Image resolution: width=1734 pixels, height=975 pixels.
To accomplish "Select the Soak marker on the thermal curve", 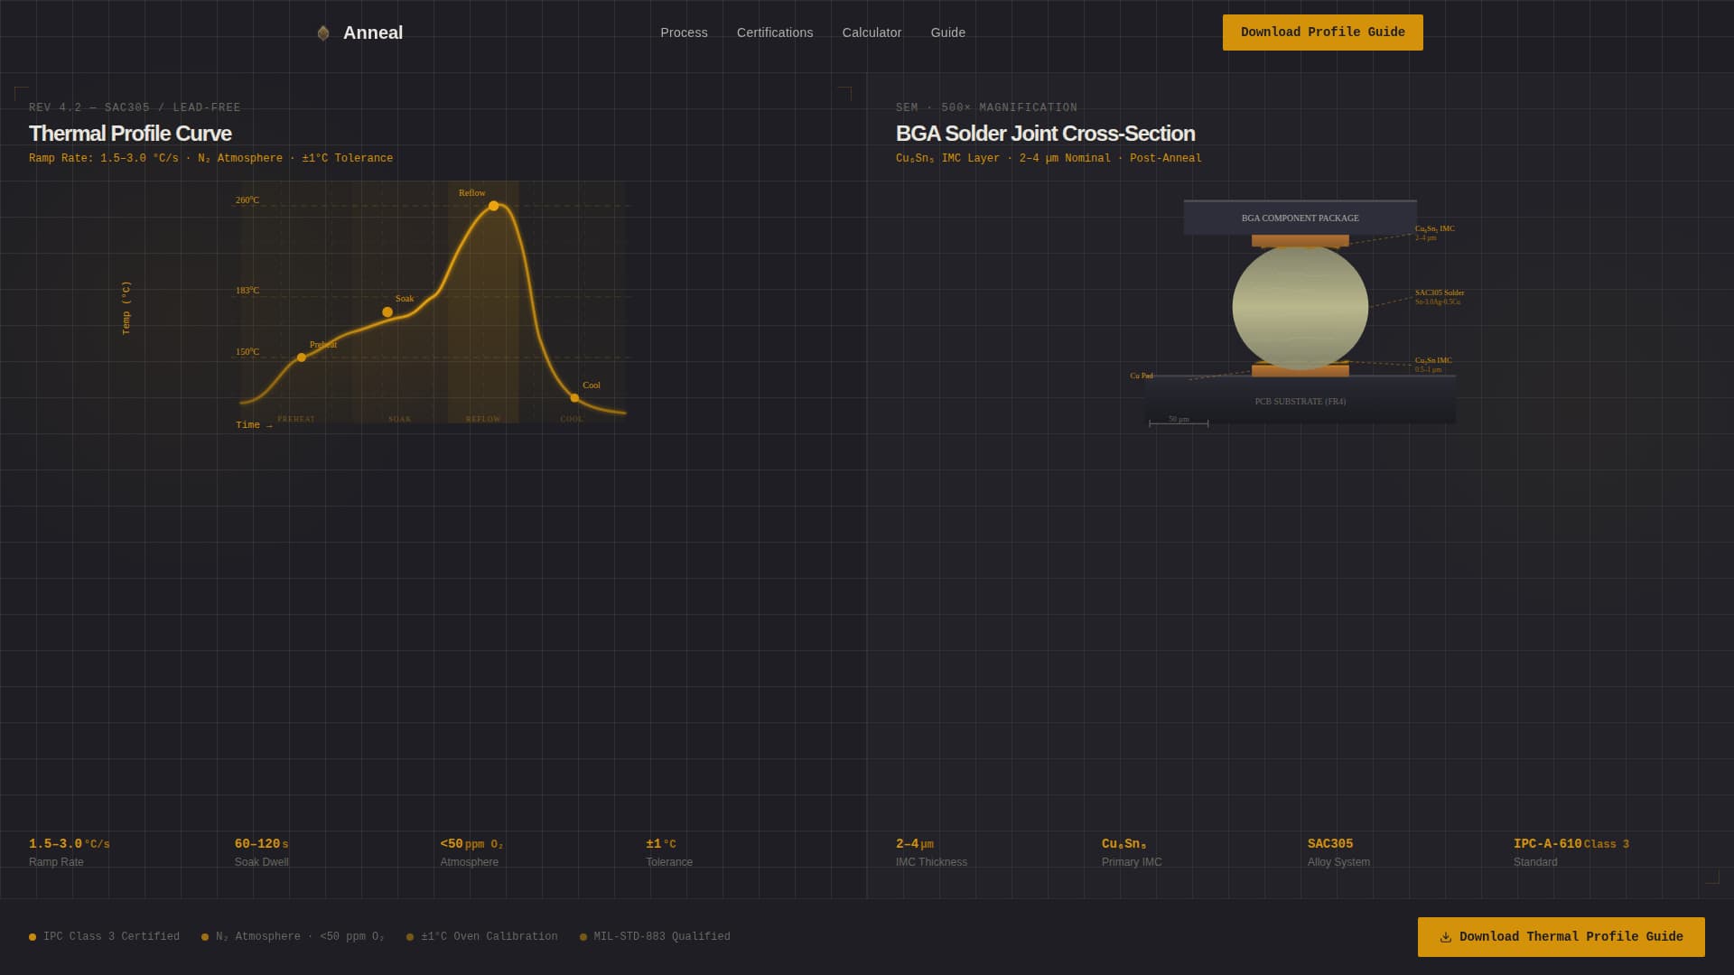I will 387,311.
